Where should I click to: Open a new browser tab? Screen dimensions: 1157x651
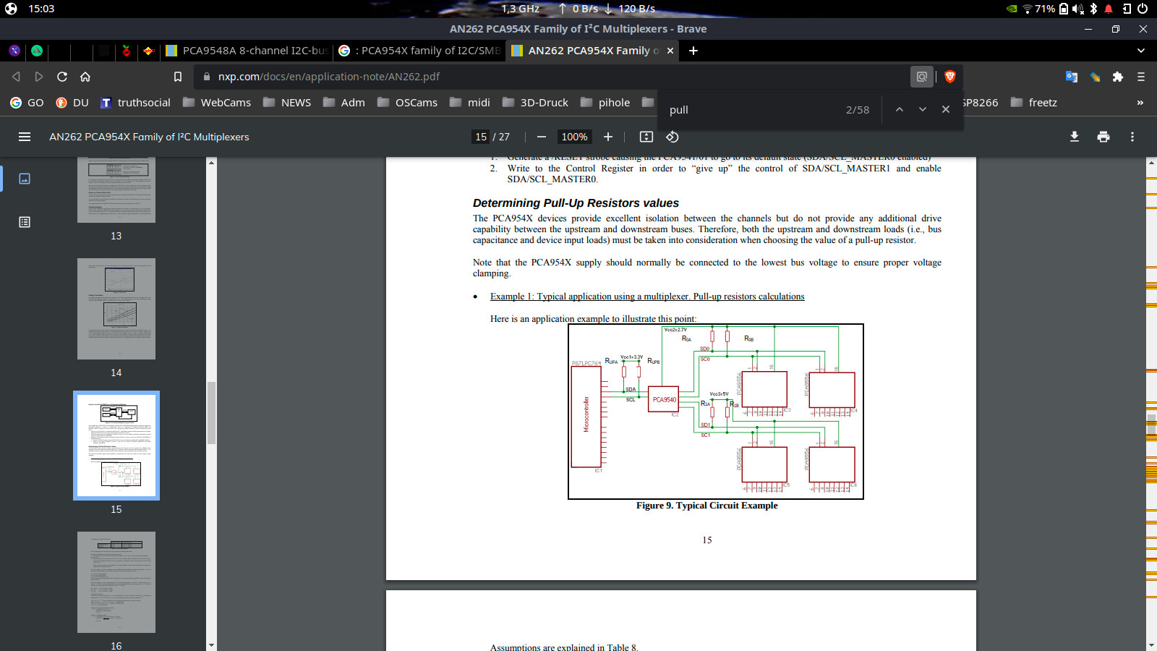pos(693,51)
